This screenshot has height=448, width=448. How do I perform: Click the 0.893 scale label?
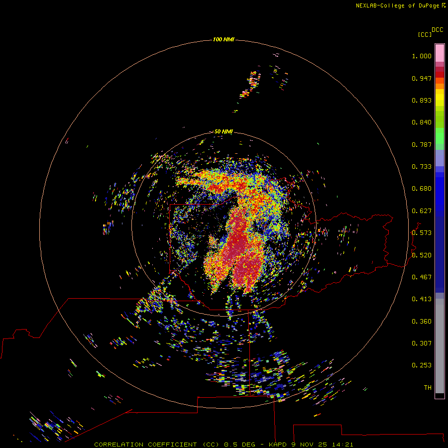422,100
